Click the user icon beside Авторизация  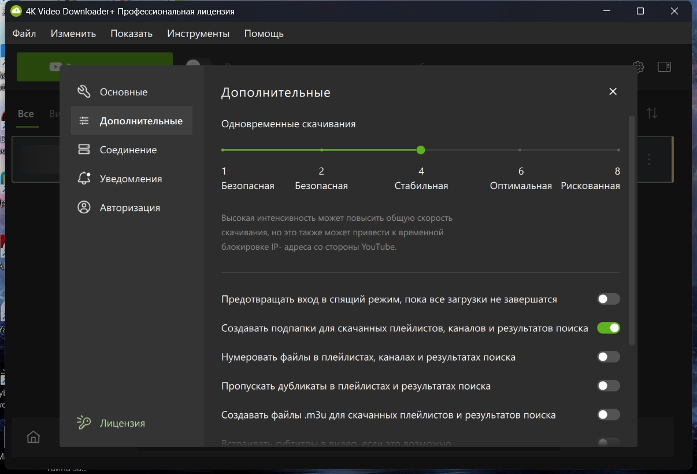coord(84,208)
